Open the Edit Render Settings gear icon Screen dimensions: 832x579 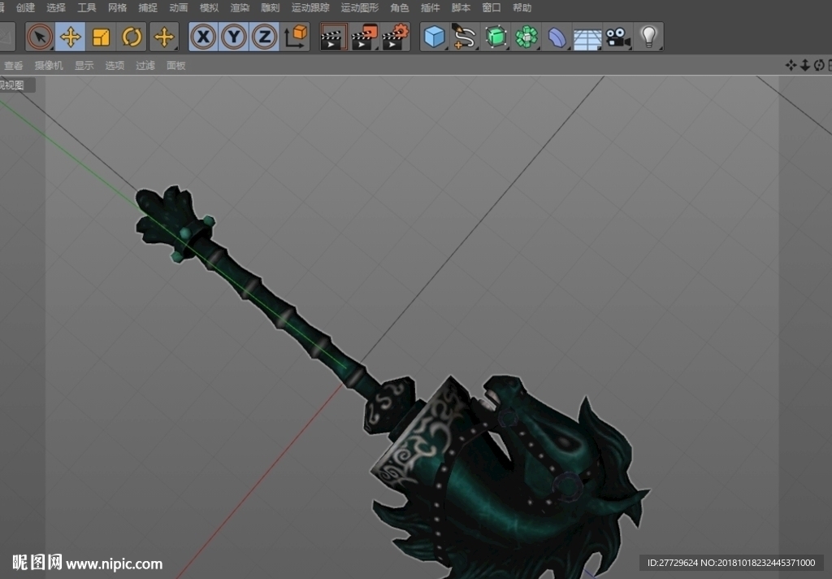tap(396, 37)
